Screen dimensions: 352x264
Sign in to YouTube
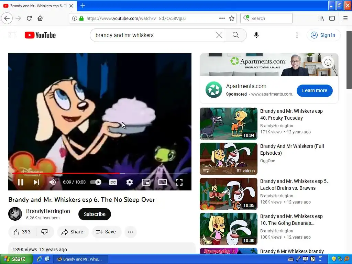click(x=323, y=35)
